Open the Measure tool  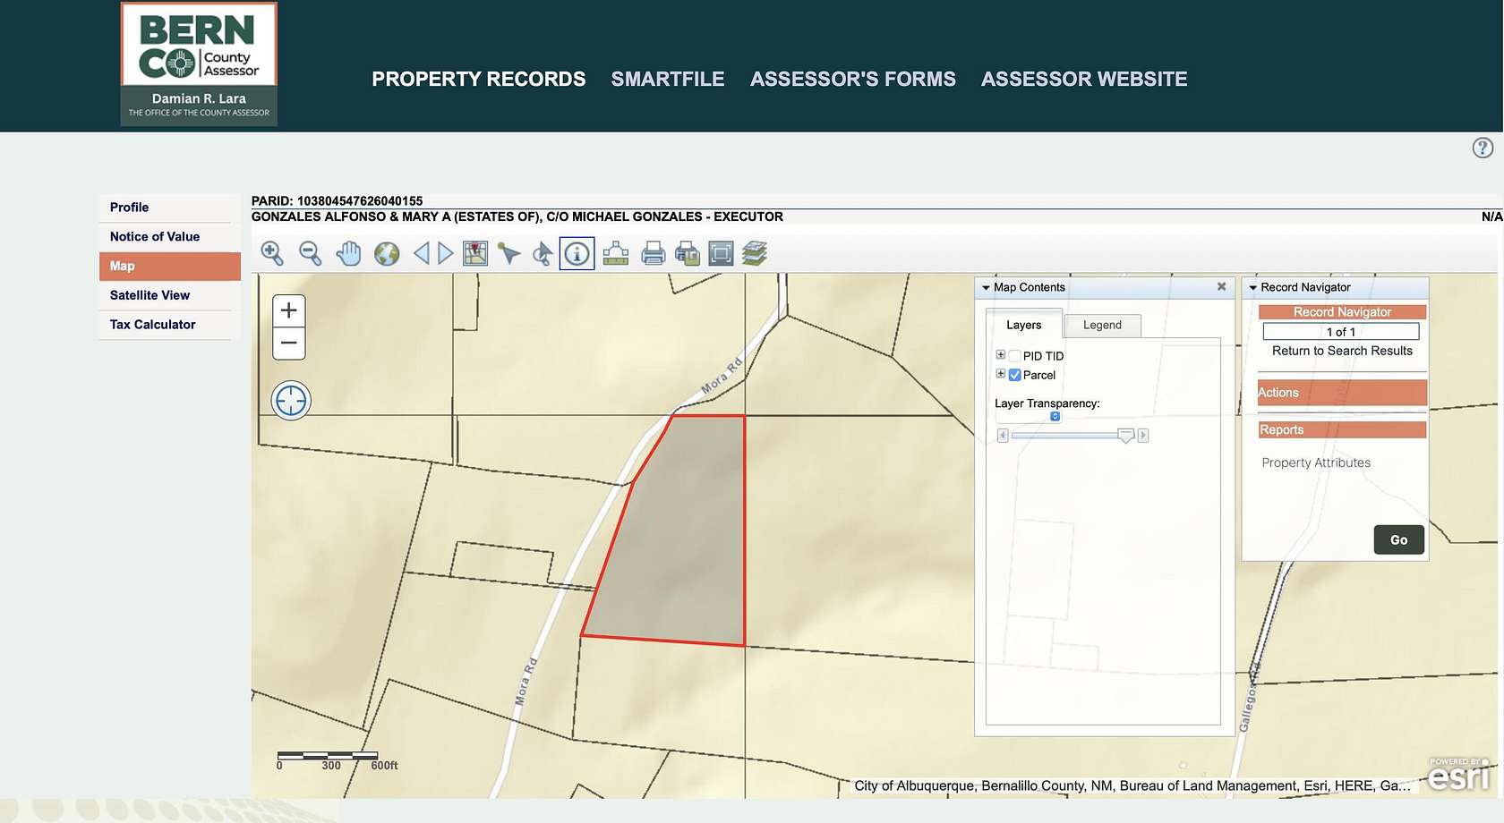tap(615, 253)
